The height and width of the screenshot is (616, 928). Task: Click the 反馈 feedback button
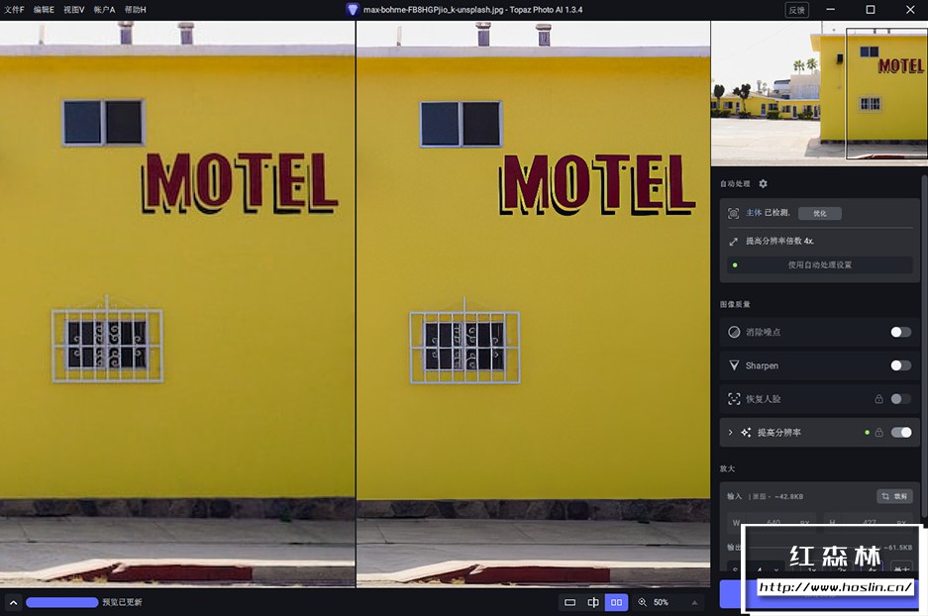[x=797, y=10]
